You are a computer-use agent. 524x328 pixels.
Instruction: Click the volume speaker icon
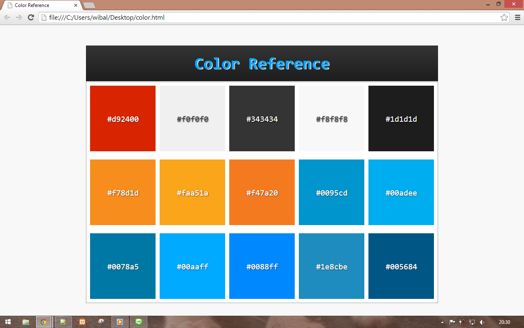pos(482,322)
